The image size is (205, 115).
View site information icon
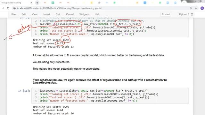(14, 8)
